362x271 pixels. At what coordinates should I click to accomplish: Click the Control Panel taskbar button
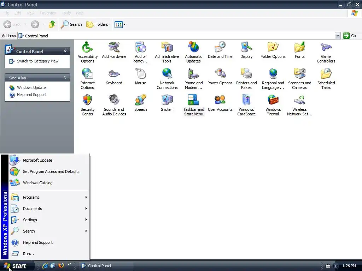click(105, 266)
